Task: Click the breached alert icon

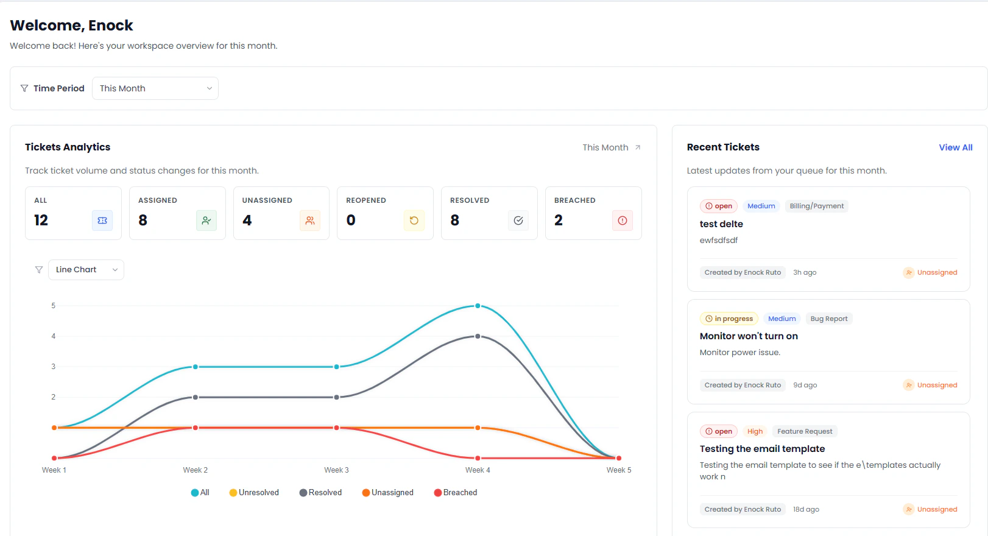Action: tap(623, 220)
